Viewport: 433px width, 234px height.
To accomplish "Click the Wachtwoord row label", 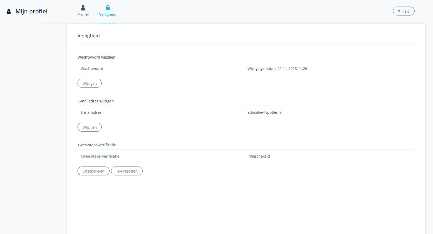I will 92,69.
